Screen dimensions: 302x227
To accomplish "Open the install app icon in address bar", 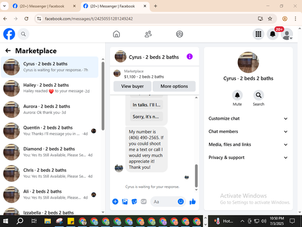I will tap(260, 19).
